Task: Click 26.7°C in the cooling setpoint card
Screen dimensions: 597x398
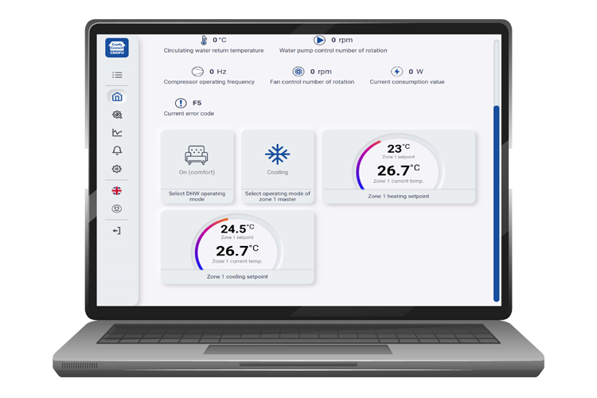Action: 237,251
